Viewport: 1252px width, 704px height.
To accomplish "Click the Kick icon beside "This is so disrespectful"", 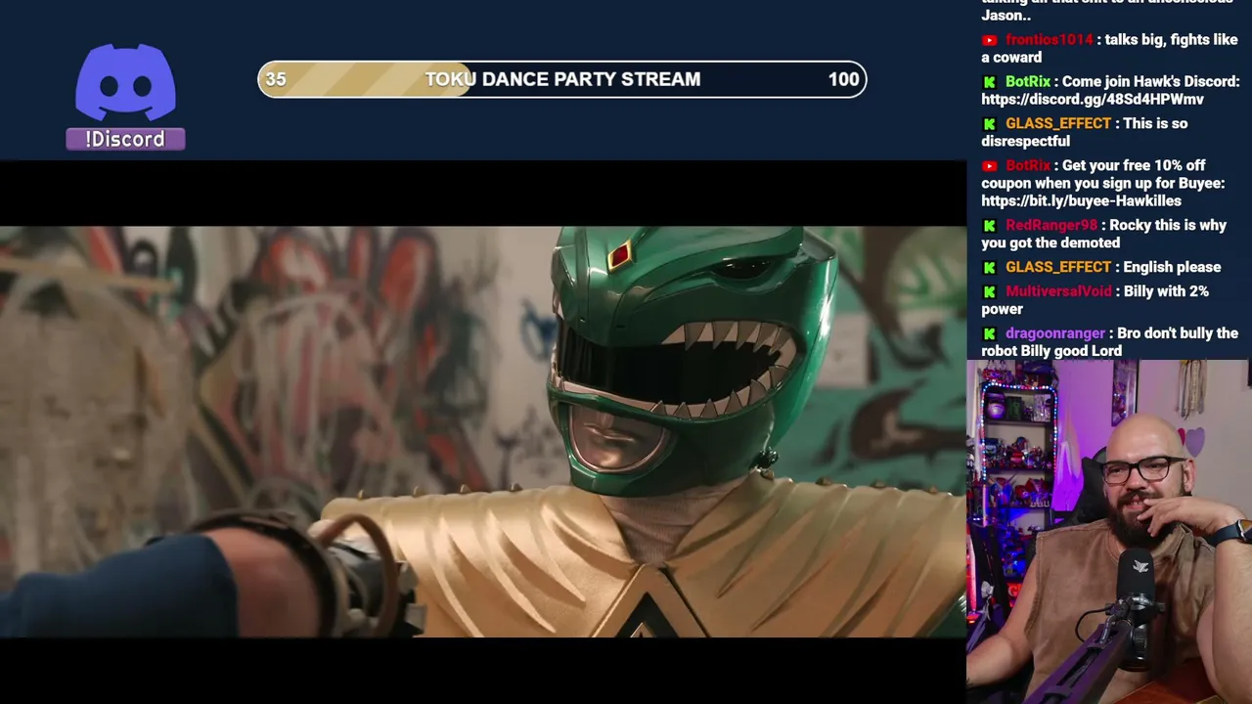I will coord(989,124).
